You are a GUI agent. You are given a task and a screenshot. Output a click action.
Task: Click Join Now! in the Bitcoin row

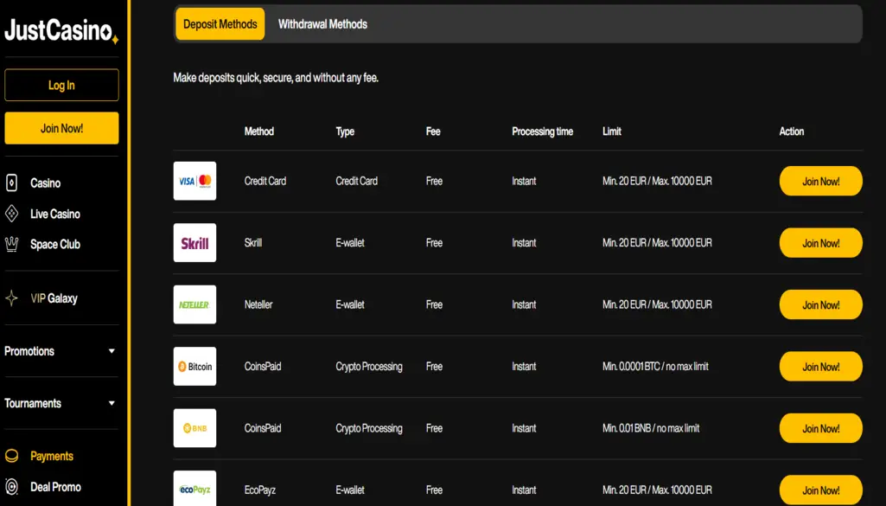[x=821, y=367]
